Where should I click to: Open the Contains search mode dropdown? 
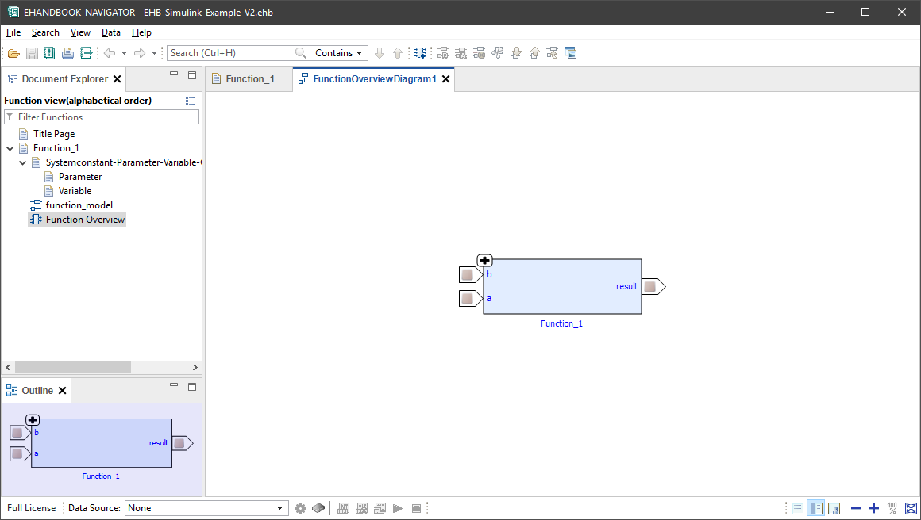(339, 53)
